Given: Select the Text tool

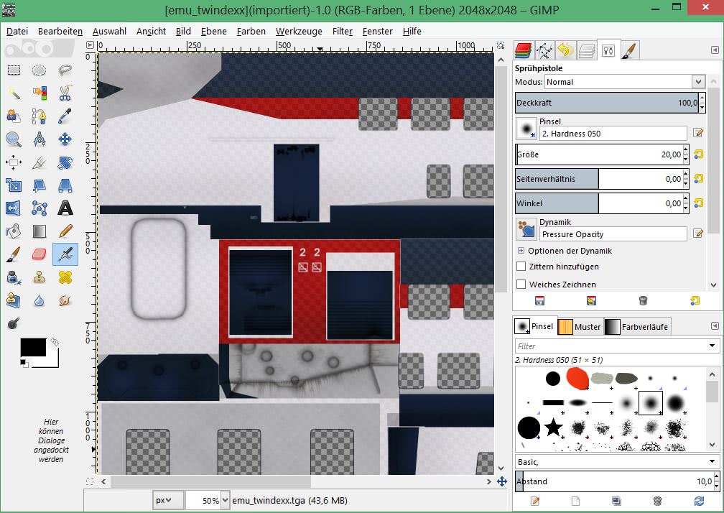Looking at the screenshot, I should 65,208.
